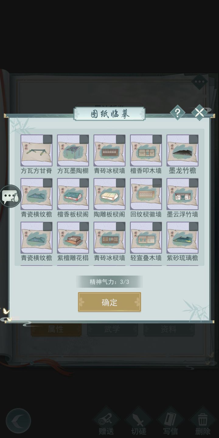Choose the 檀香叩木墙 blueprint icon
Screen dimensions: 219x438
[x=146, y=151]
